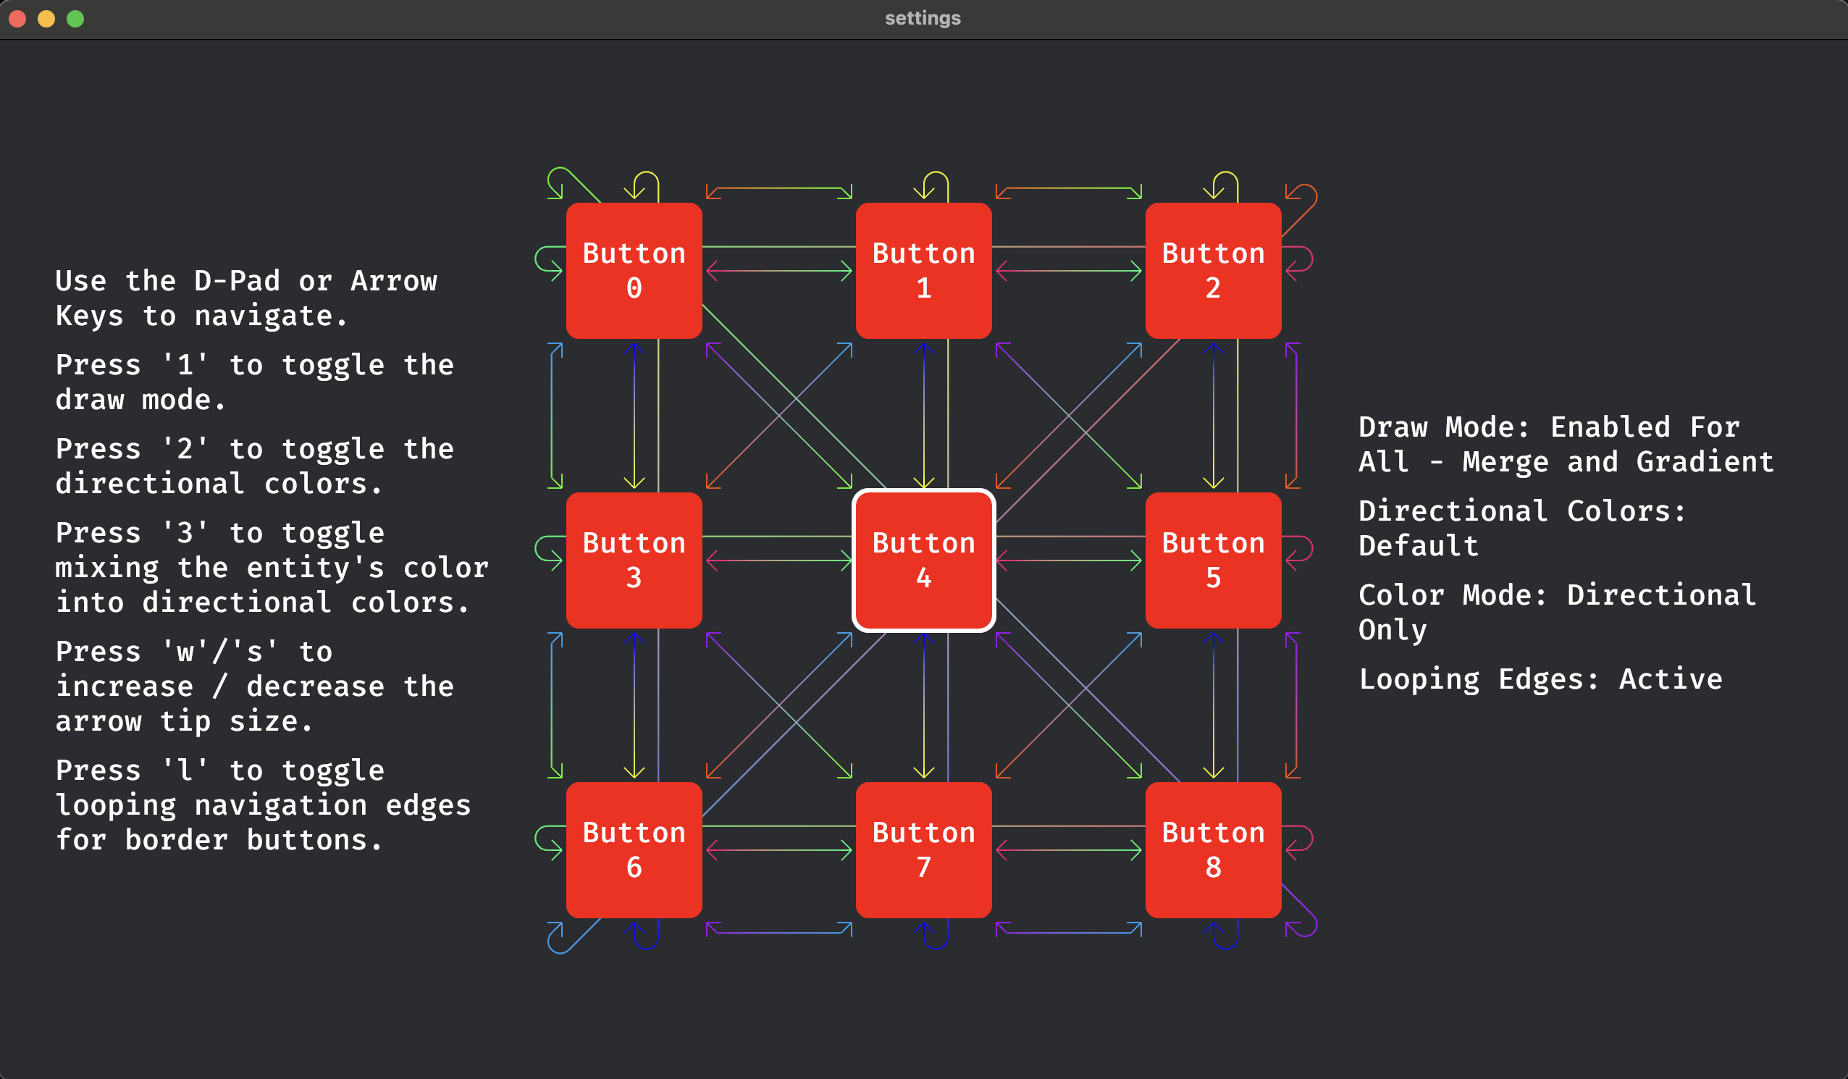Click the 'Looping Edges: Active' status text

point(1540,679)
